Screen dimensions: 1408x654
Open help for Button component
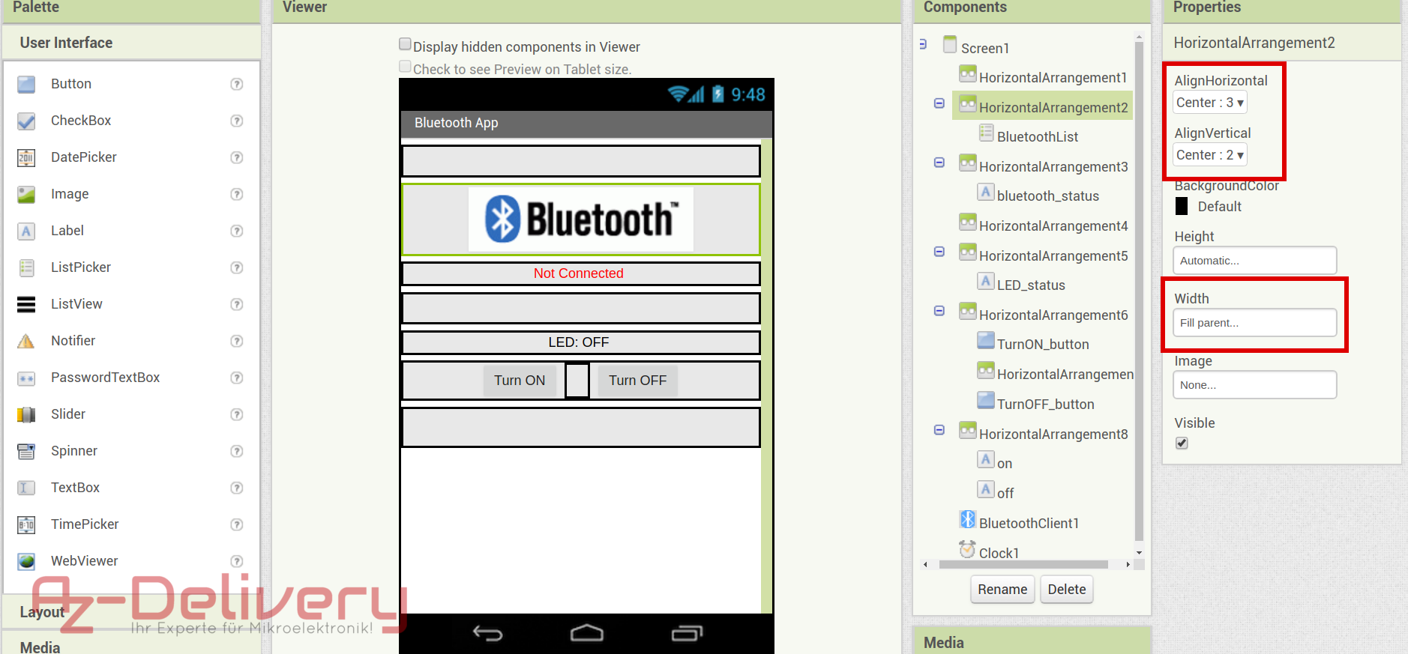point(237,84)
